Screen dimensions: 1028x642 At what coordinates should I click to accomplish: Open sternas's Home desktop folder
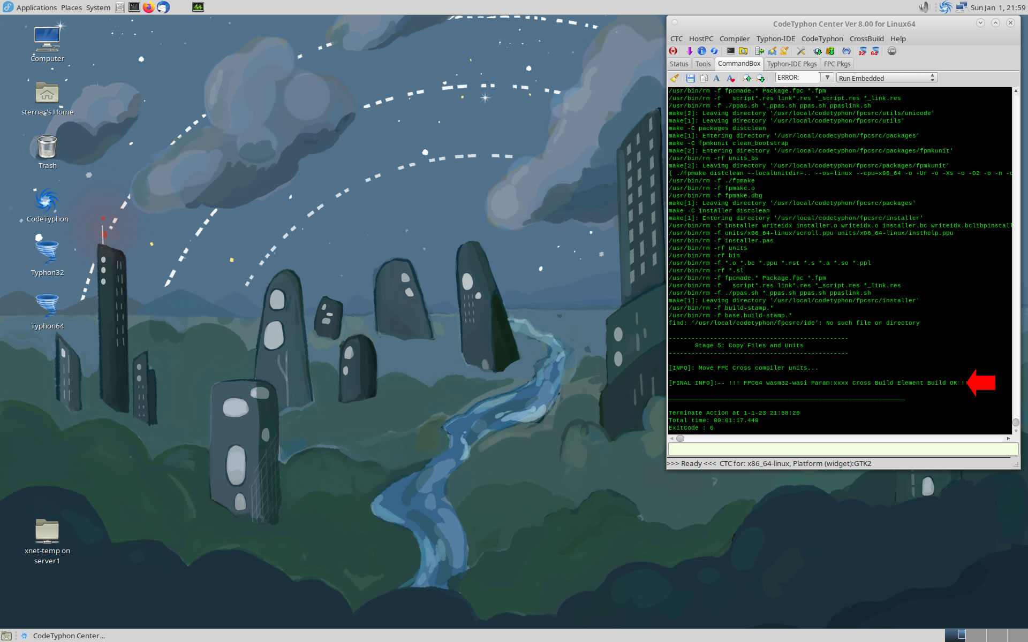coord(47,99)
